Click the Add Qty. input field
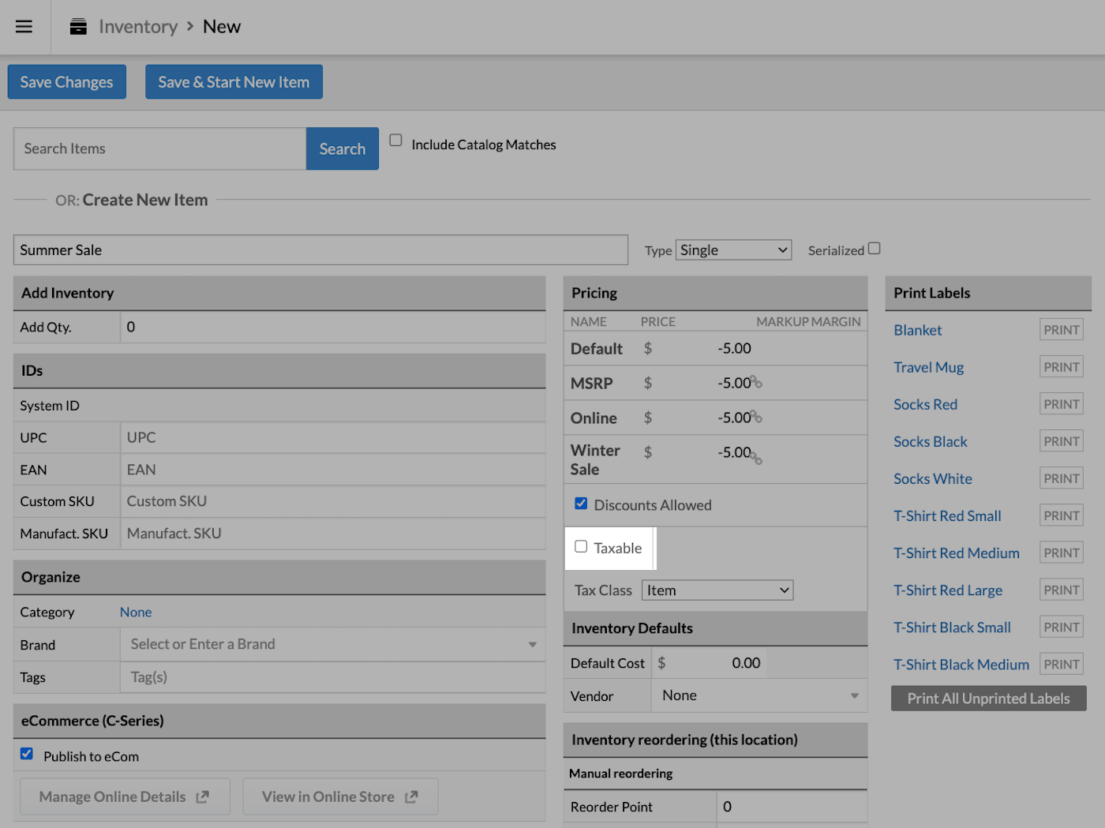1105x828 pixels. 333,327
